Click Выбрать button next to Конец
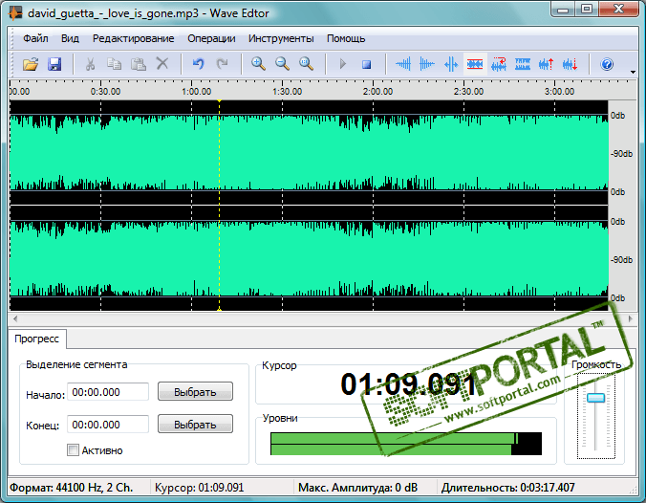Screen dimensions: 646x503 (x=195, y=424)
